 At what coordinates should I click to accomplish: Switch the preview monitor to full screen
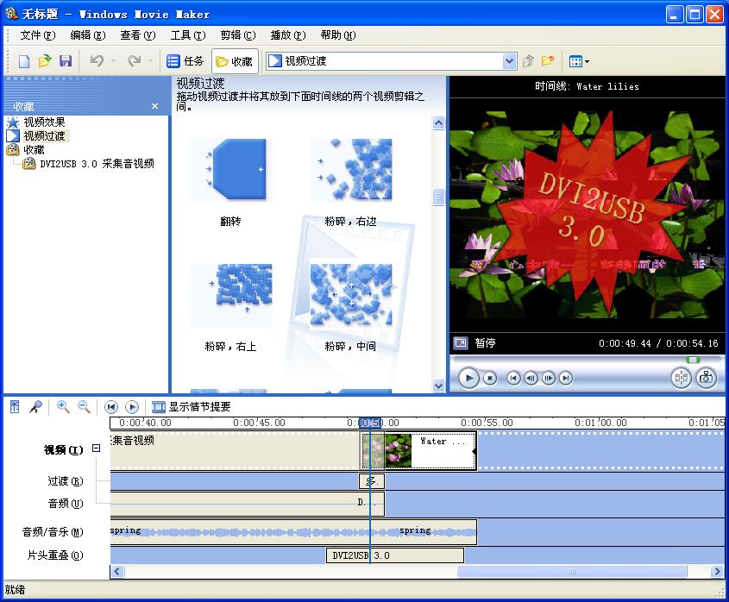(461, 343)
